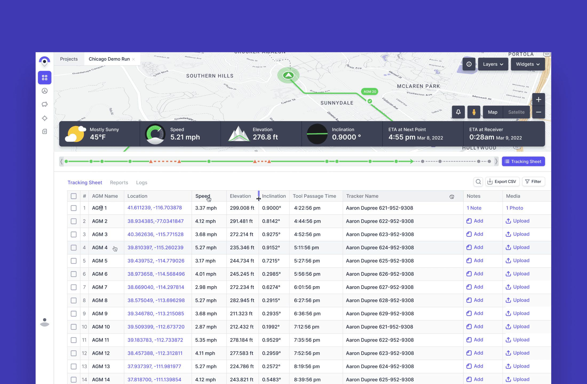Tick the checkbox for AGM 7
Screen dimensions: 587x384
[74, 287]
